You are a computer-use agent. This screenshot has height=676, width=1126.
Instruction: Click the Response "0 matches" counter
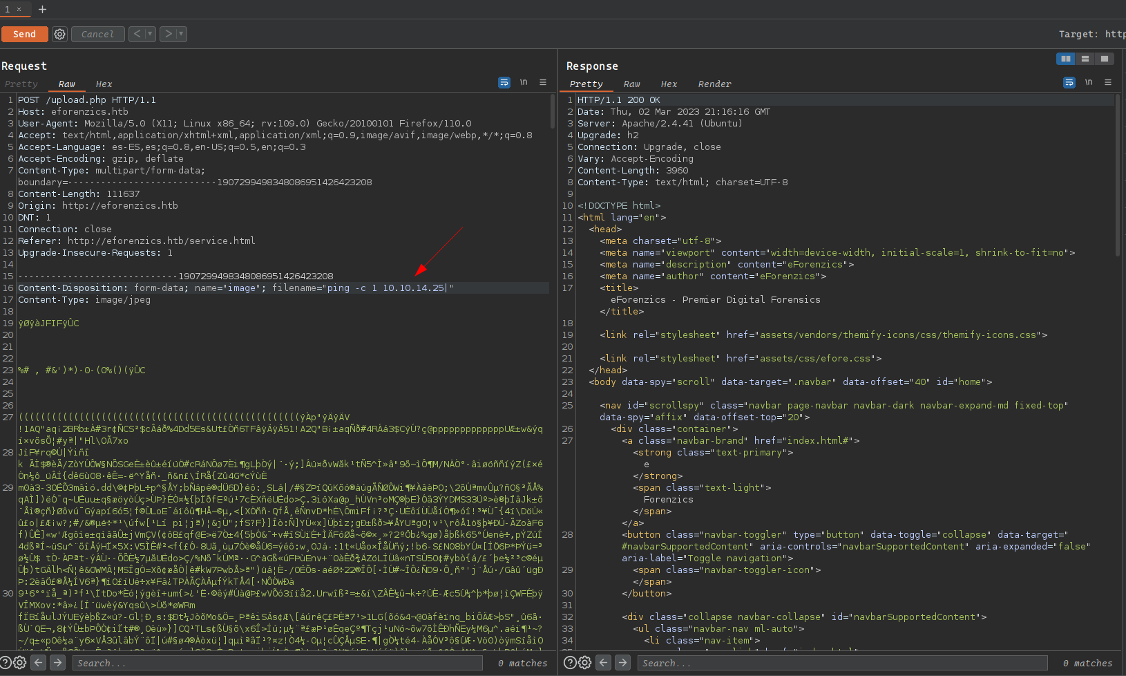click(1087, 663)
